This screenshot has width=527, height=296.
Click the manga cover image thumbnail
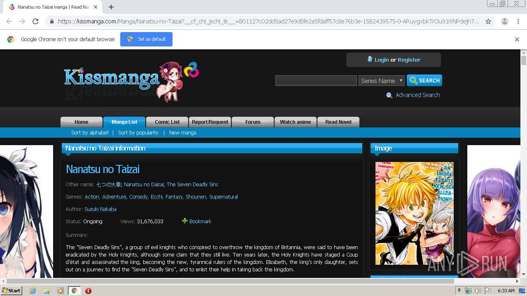pos(415,213)
